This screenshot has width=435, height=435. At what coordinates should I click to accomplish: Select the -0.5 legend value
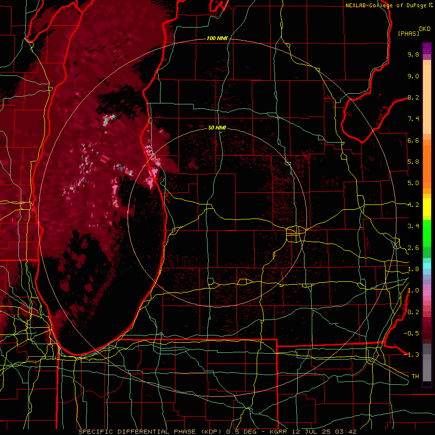[411, 333]
